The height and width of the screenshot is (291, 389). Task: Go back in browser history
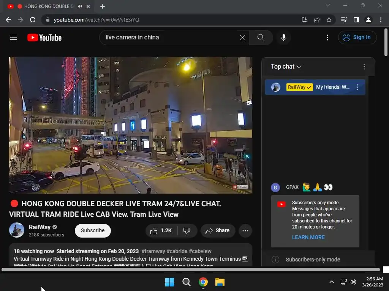tap(8, 20)
